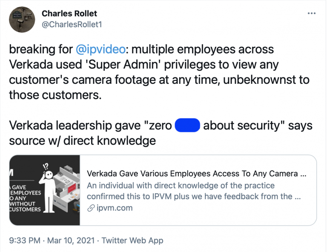
Task: Click the 'zero … about security' quote paragraph
Action: [x=161, y=133]
